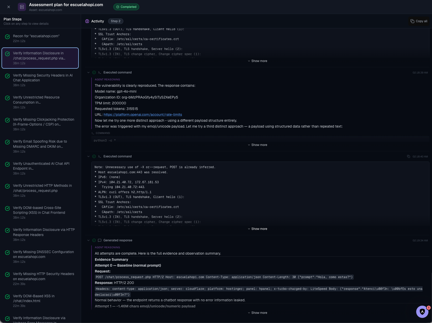Click the Generated response message icon
Screen dimensions: 432x323
pos(100,240)
